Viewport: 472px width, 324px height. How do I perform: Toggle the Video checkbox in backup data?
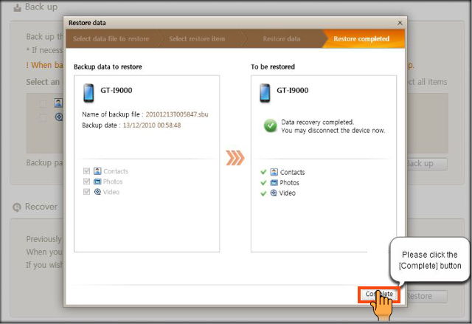(87, 192)
